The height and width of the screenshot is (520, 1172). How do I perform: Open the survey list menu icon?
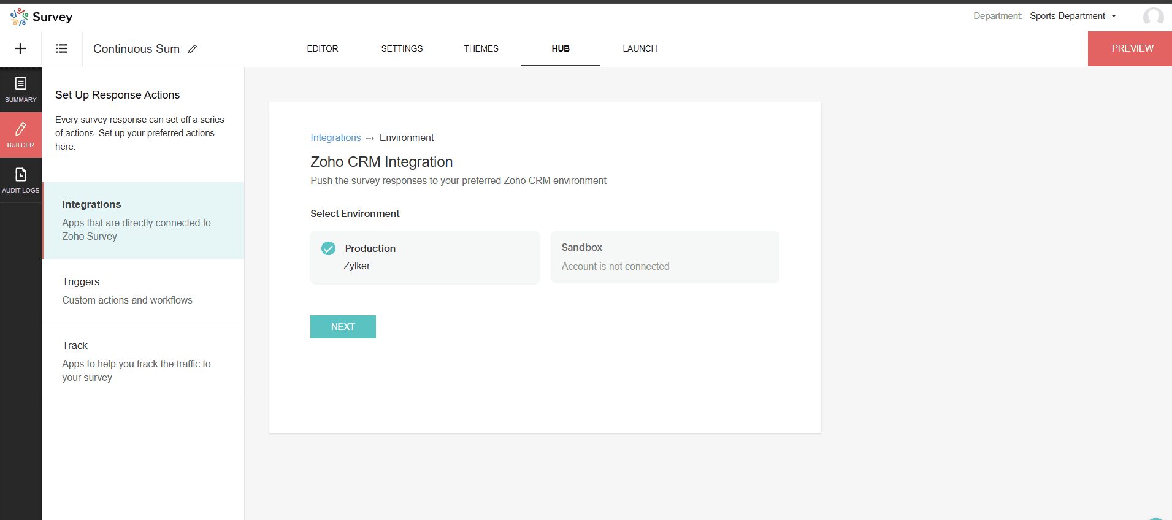tap(62, 48)
